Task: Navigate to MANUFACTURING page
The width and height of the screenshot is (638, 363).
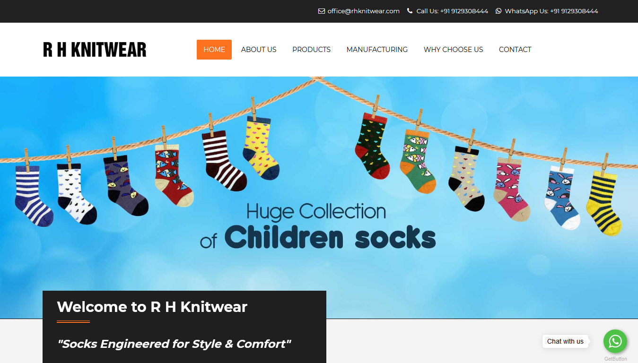Action: pyautogui.click(x=377, y=50)
